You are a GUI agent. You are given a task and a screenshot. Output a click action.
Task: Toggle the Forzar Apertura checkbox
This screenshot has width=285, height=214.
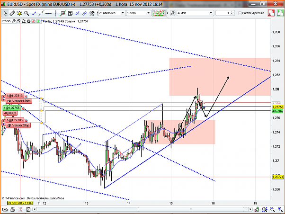coord(240,13)
